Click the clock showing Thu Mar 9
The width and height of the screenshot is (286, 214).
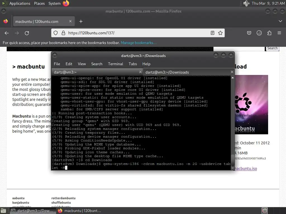(268, 3)
